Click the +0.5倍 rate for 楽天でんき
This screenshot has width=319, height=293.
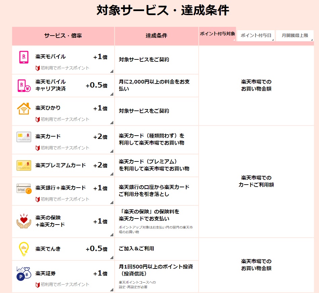pyautogui.click(x=96, y=249)
